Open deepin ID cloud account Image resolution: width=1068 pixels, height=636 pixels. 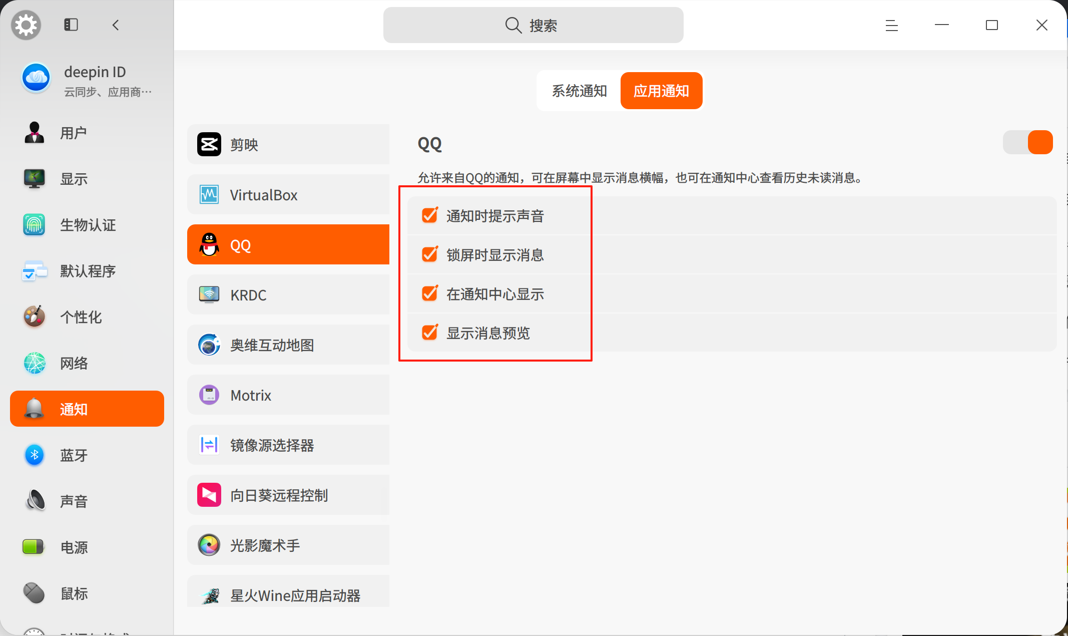coord(87,80)
